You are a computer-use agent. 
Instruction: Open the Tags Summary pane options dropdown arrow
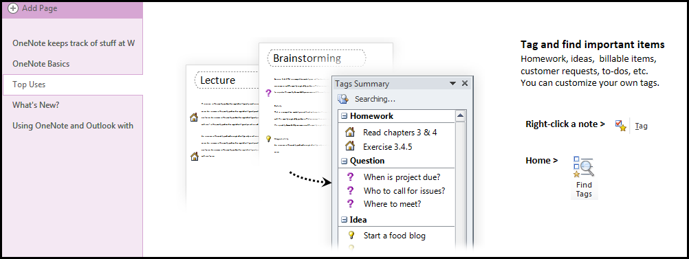coord(452,83)
